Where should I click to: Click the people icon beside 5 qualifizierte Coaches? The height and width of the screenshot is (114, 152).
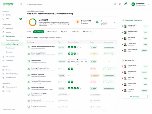(97, 22)
